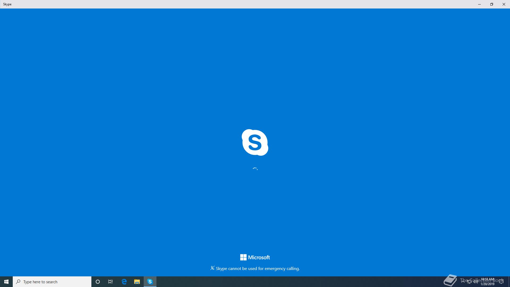Open the Action Center notifications icon

click(x=501, y=282)
